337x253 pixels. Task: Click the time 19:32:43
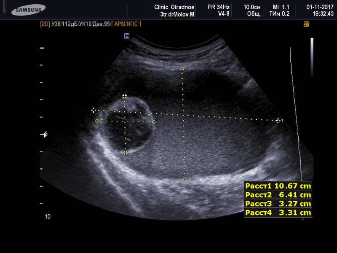pos(323,14)
